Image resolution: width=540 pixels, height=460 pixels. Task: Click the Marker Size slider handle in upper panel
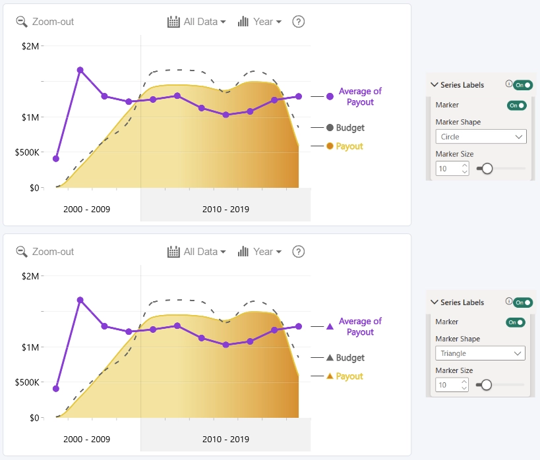pyautogui.click(x=487, y=168)
